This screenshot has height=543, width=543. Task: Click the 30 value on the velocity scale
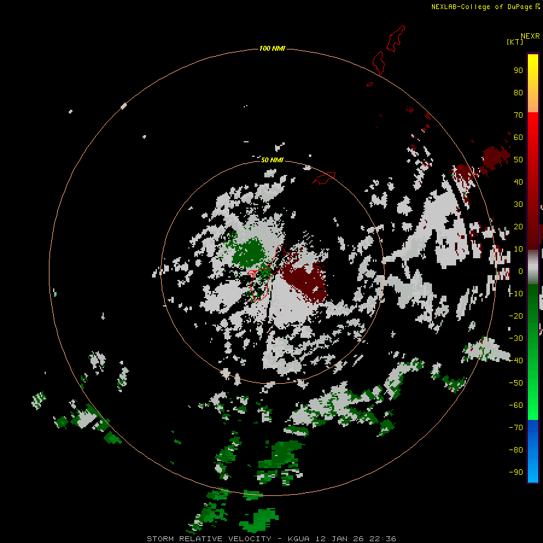tap(518, 205)
